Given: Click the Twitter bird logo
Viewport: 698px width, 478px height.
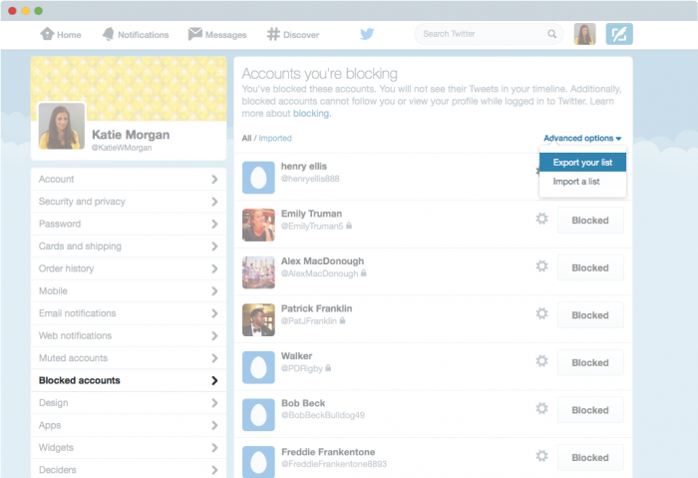Looking at the screenshot, I should (x=367, y=34).
